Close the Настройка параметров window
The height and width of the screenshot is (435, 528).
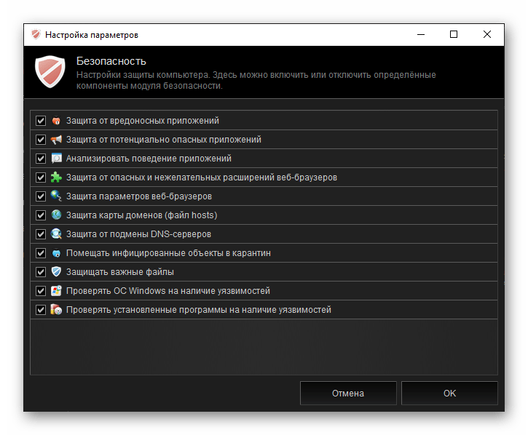[x=487, y=34]
